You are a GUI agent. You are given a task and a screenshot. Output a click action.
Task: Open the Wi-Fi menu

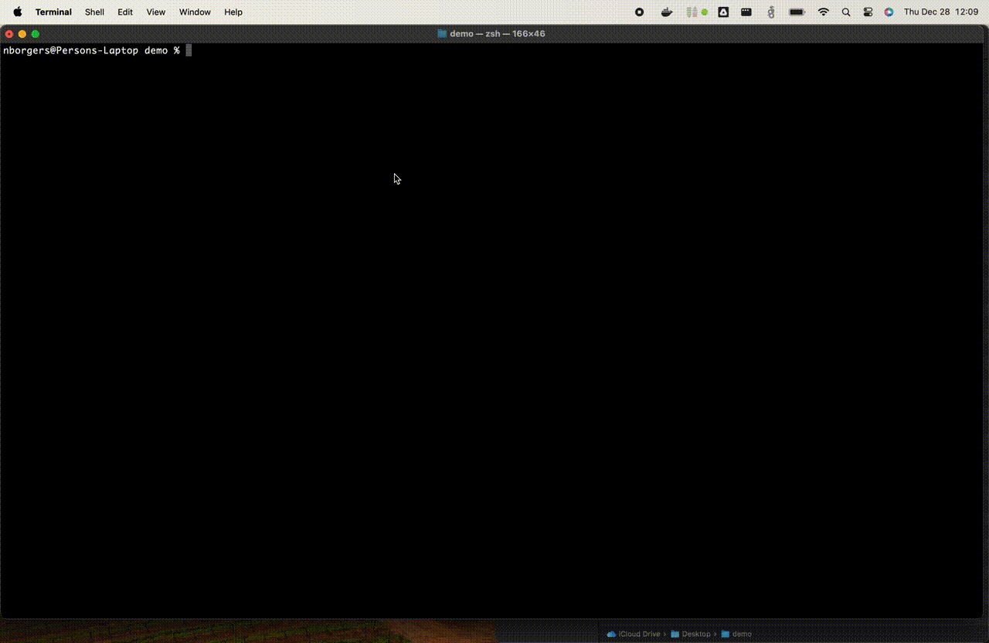click(824, 12)
